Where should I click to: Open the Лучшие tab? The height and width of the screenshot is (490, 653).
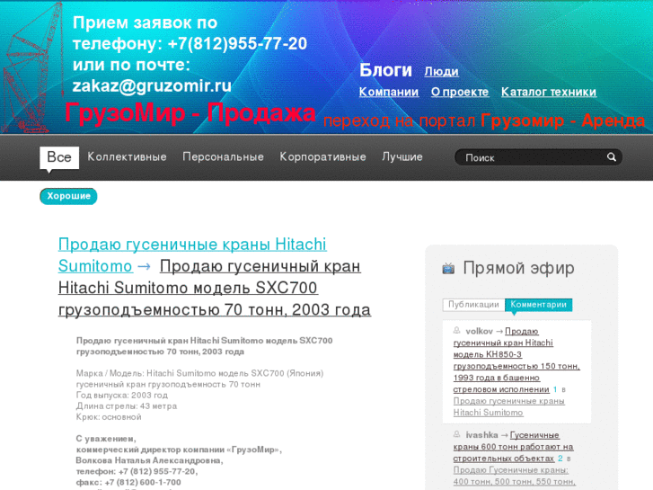click(402, 156)
